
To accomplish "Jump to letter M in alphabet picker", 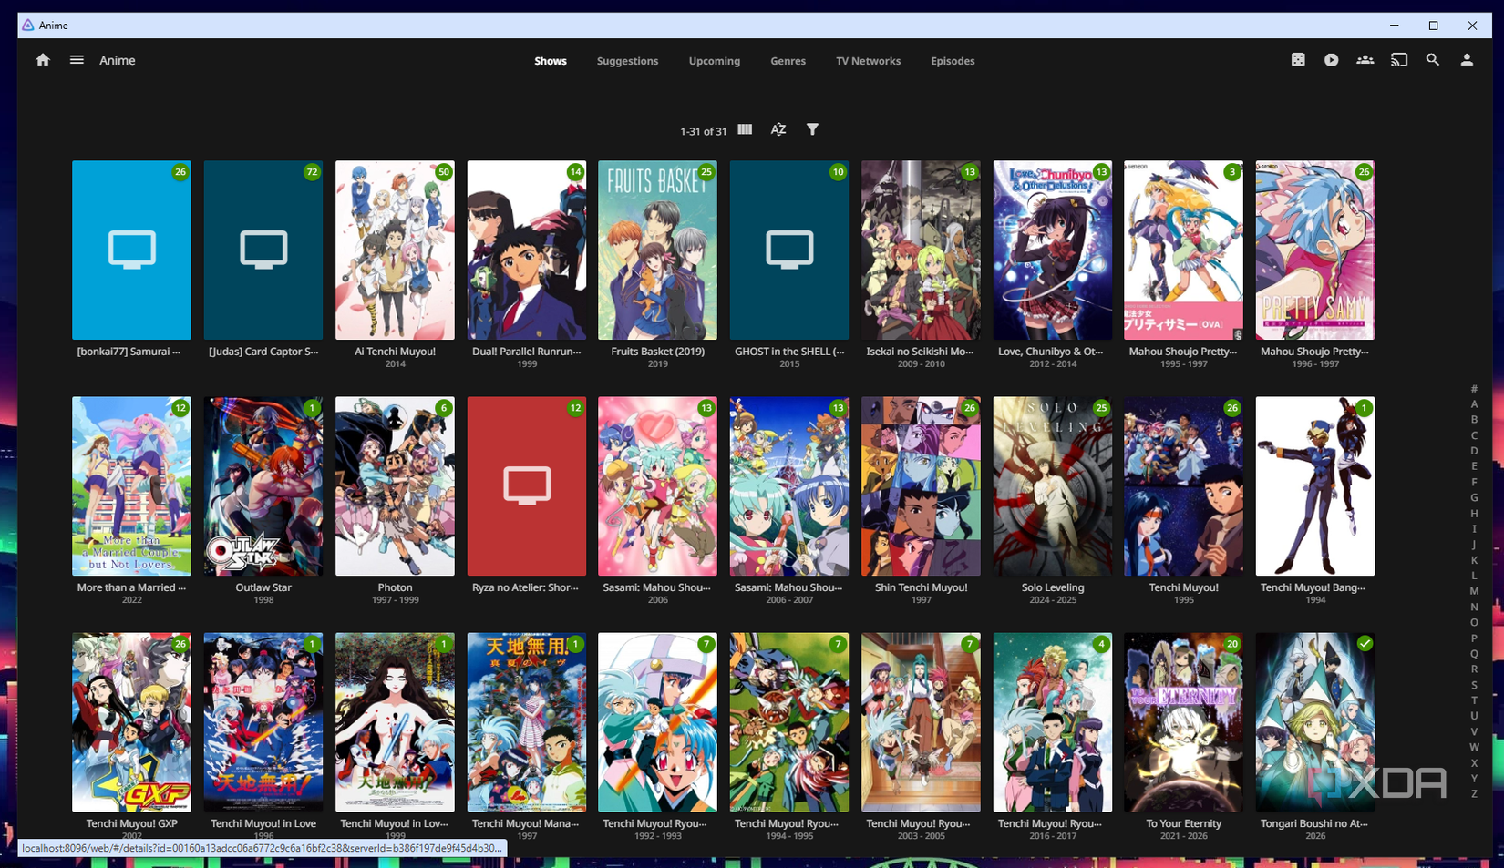I will 1474,591.
